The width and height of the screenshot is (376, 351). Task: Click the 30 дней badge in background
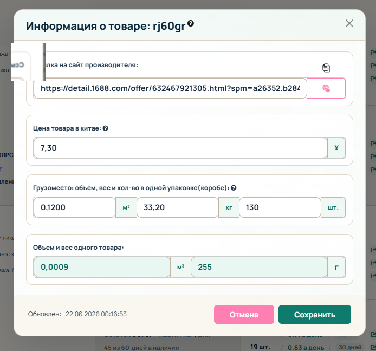coord(350,347)
